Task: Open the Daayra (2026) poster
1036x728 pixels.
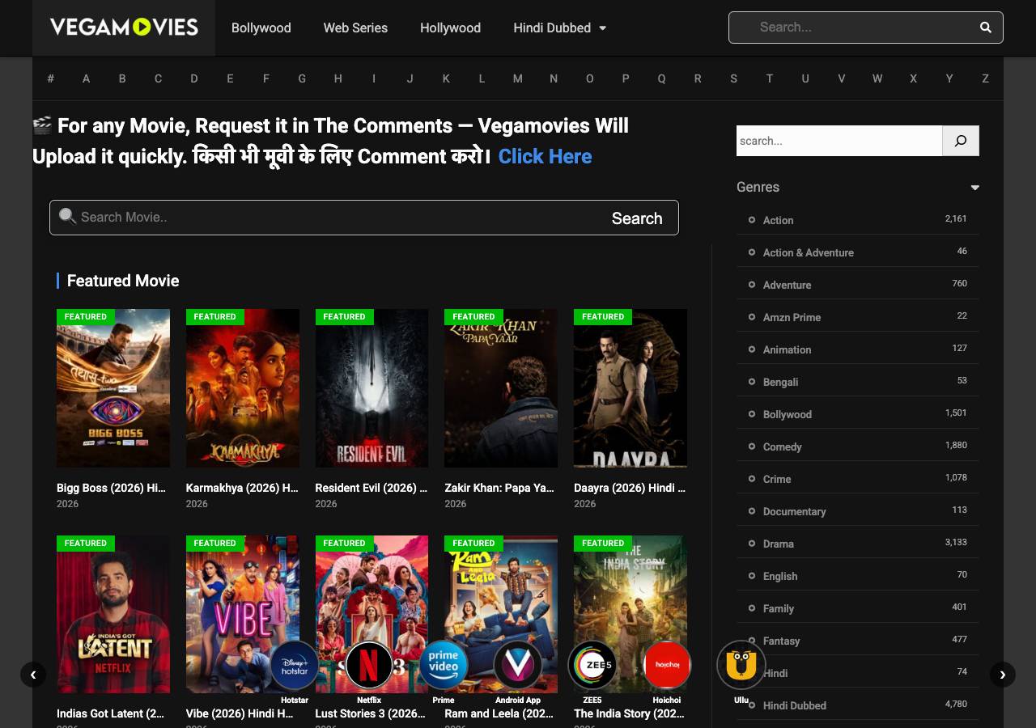Action: [631, 388]
